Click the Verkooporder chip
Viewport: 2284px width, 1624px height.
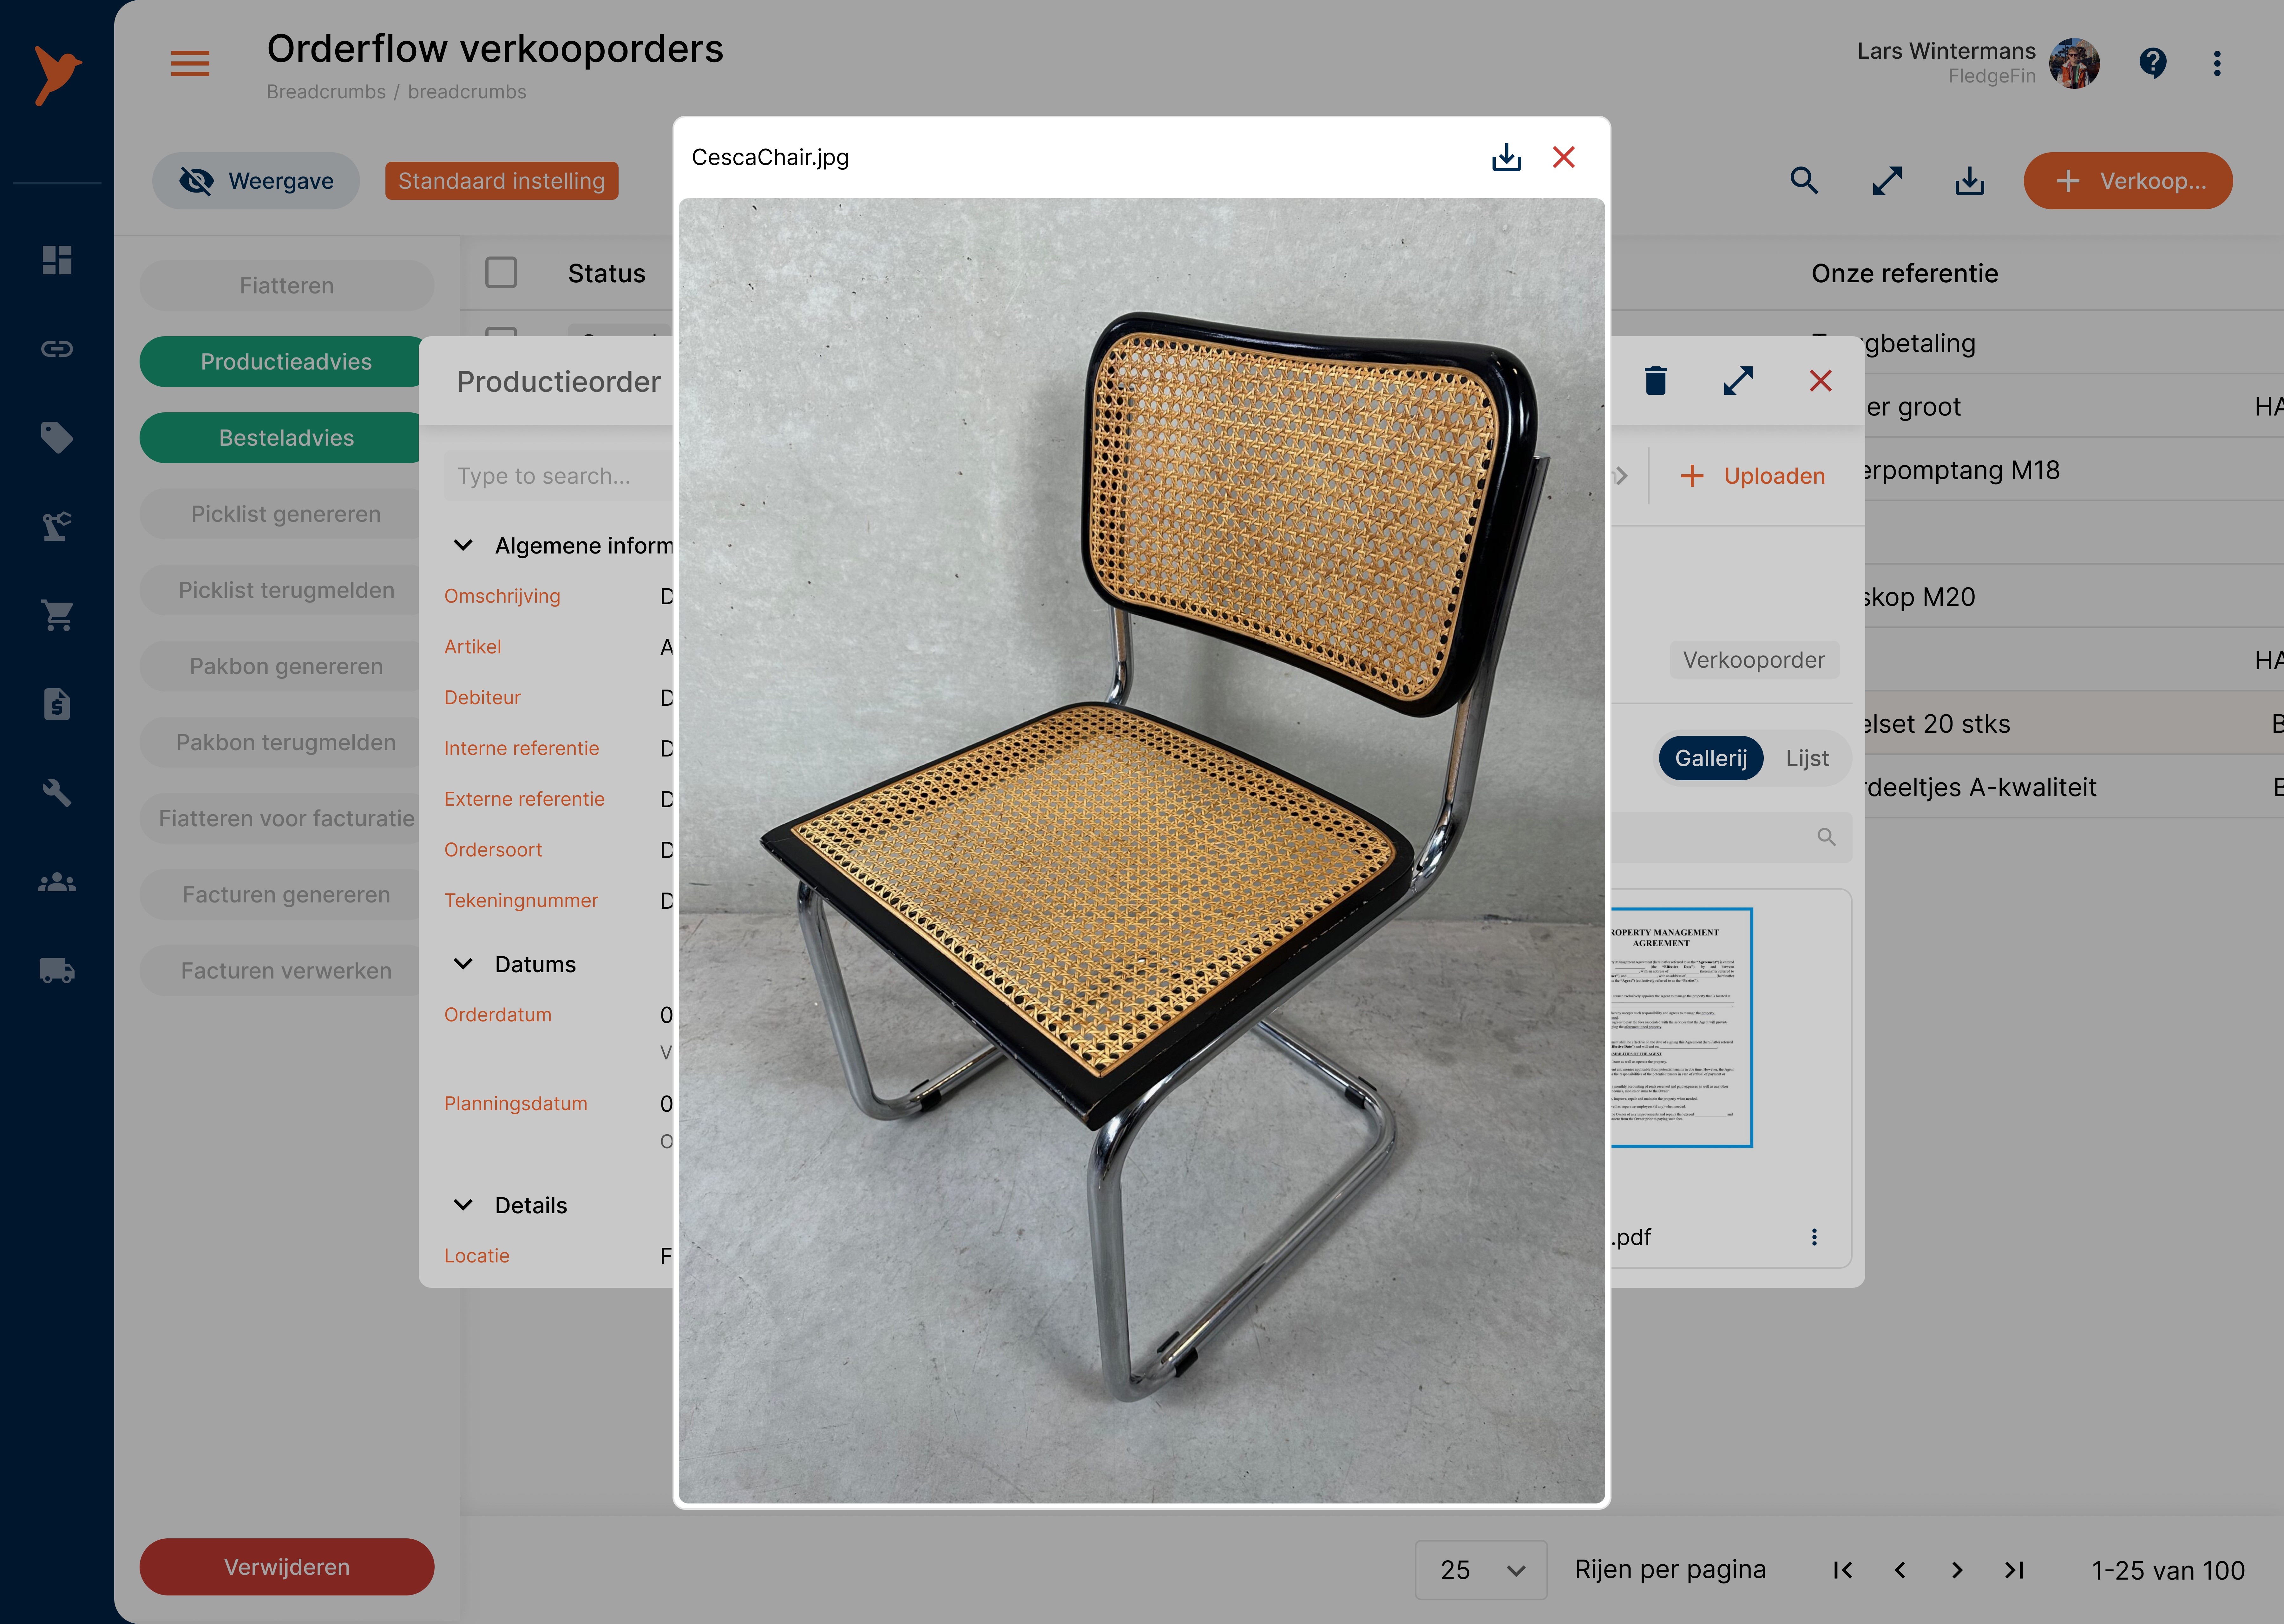(1754, 660)
